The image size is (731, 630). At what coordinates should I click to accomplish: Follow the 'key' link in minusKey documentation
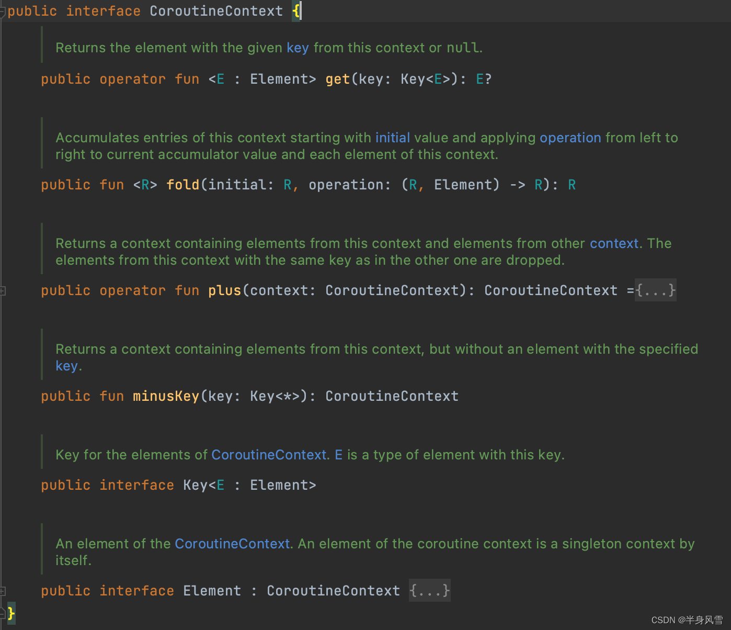click(66, 366)
